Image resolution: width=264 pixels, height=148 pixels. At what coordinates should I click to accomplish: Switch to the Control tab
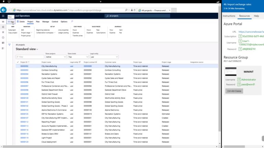[55, 22]
